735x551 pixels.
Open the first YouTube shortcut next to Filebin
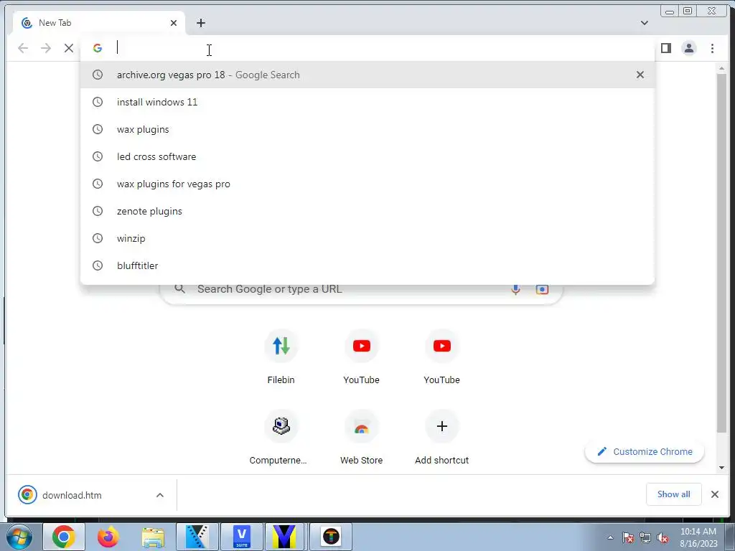click(362, 357)
